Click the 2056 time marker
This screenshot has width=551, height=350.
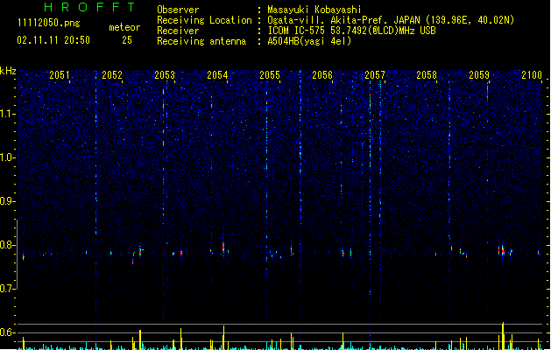coord(322,75)
